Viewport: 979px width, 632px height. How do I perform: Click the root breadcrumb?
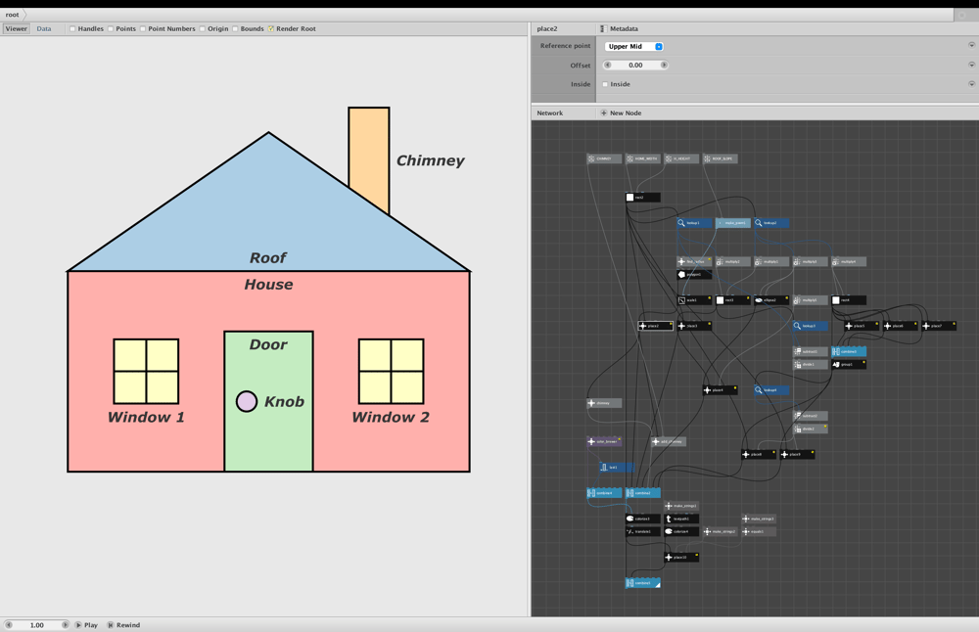pyautogui.click(x=13, y=15)
